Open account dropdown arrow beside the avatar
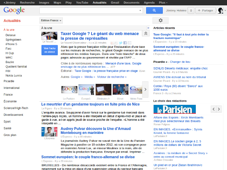Image resolution: width=227 pixels, height=170 pixels. (x=225, y=10)
